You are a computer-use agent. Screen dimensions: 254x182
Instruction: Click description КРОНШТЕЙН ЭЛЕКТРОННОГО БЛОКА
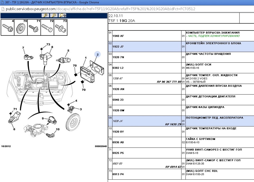[214, 43]
